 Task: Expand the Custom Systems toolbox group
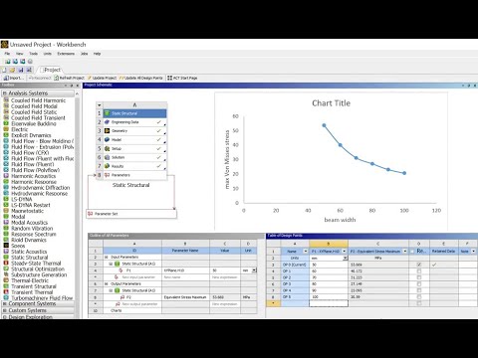coord(5,310)
